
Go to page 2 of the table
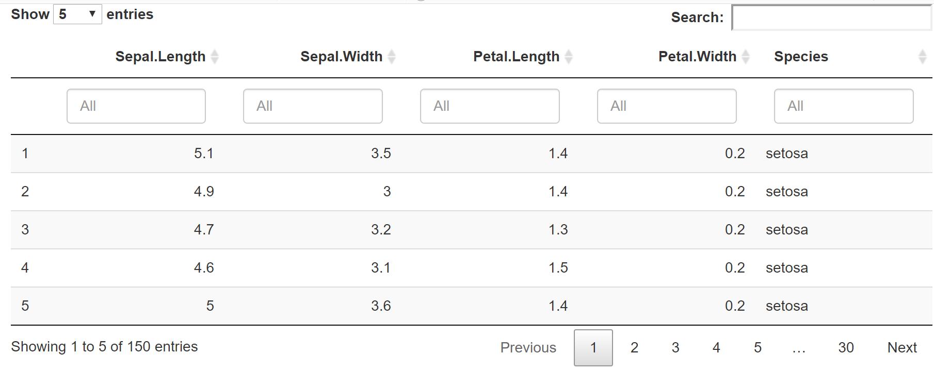point(634,348)
